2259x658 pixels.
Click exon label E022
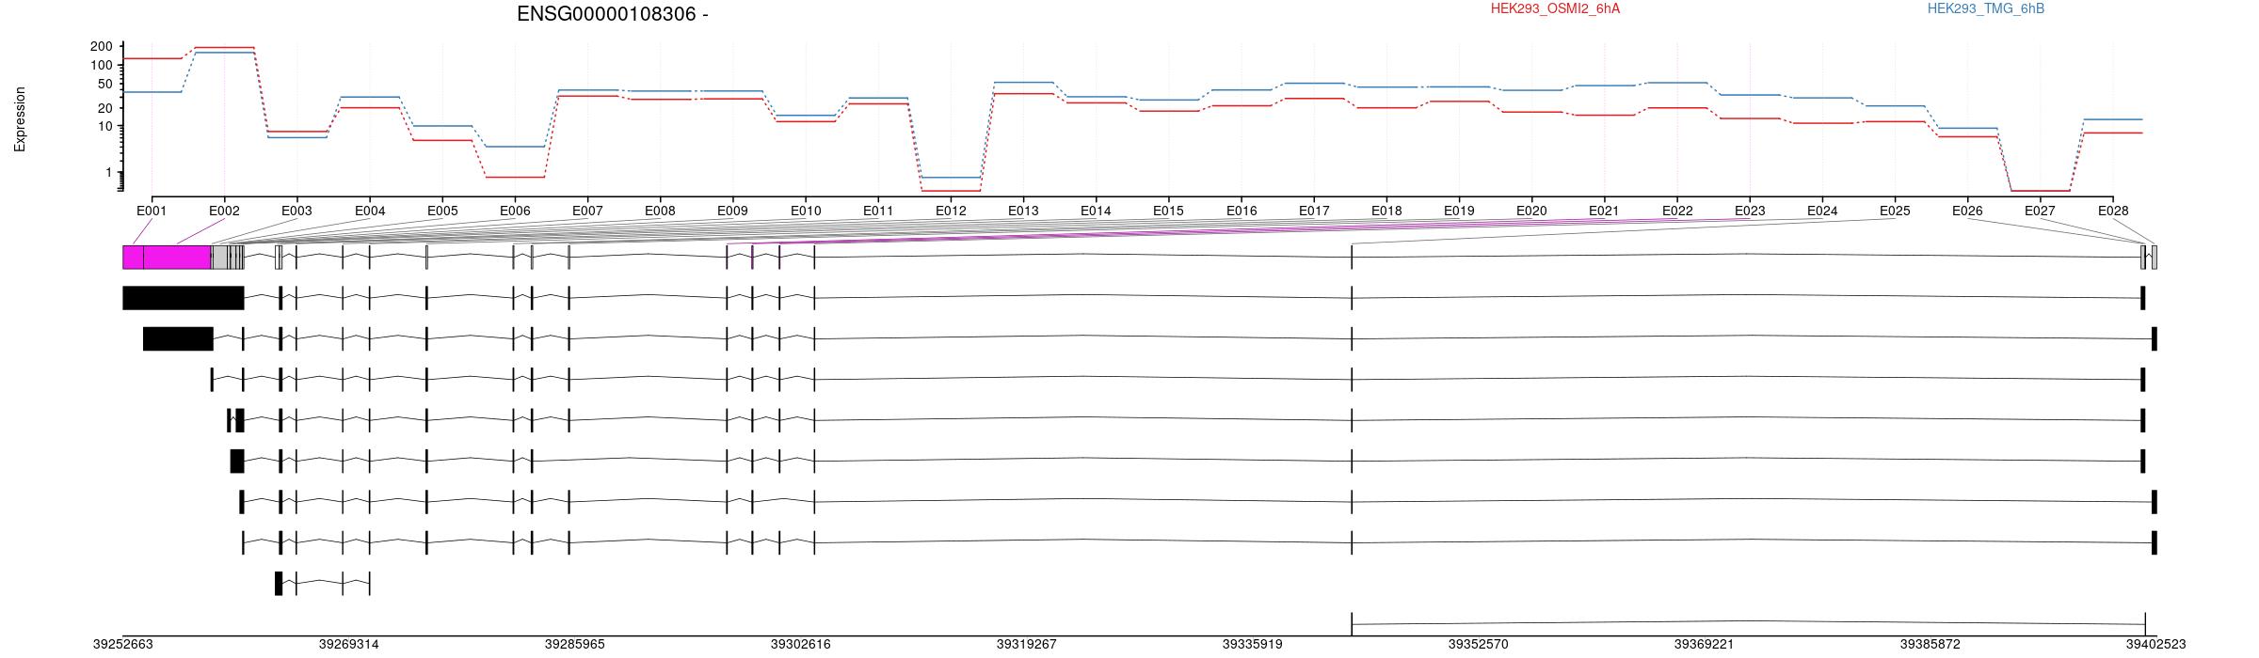[1677, 211]
